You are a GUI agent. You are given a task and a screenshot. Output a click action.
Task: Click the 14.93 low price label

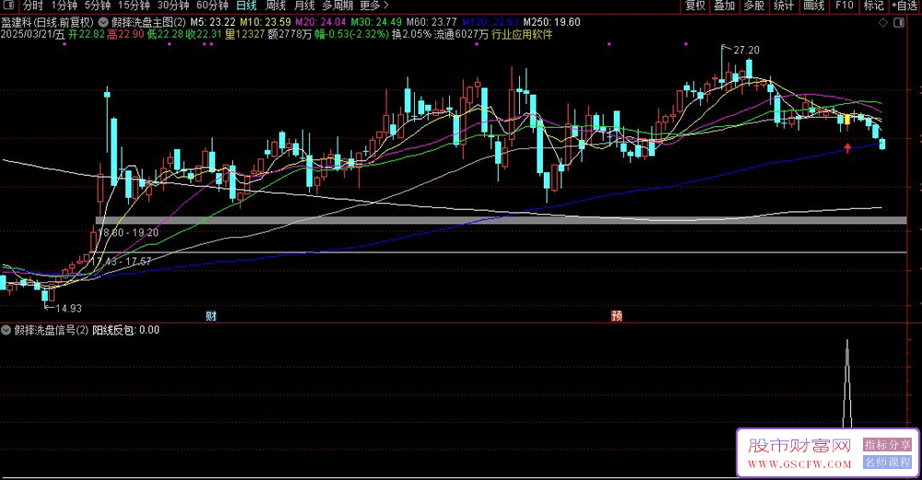(x=68, y=309)
